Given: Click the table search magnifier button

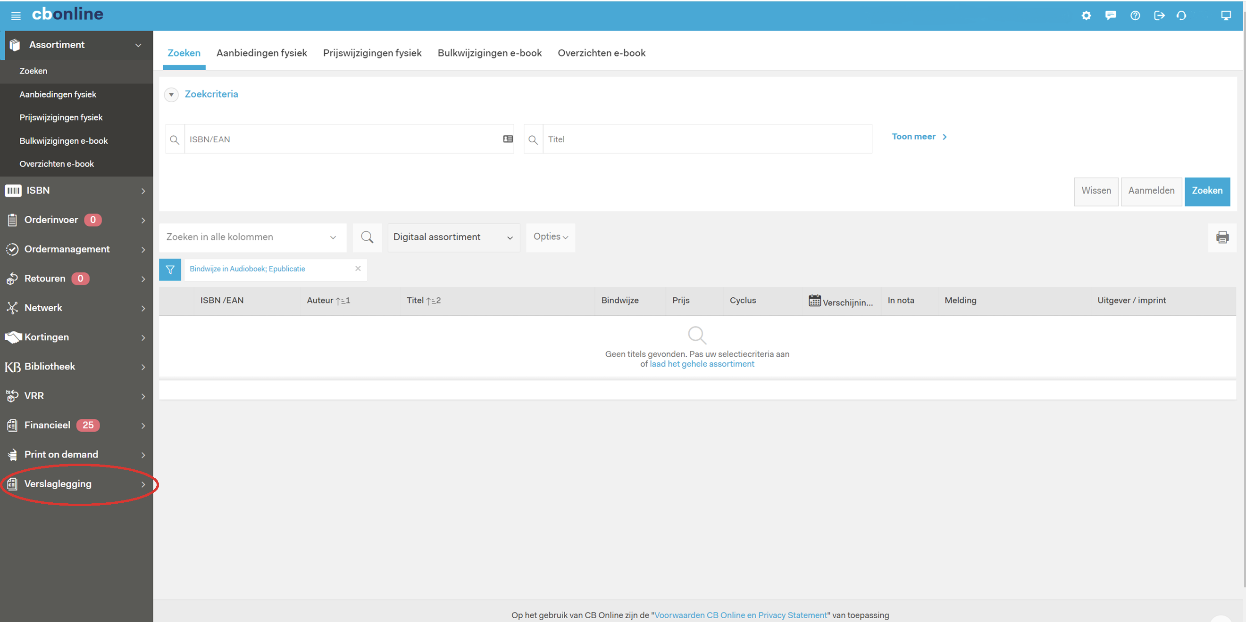Looking at the screenshot, I should [367, 237].
